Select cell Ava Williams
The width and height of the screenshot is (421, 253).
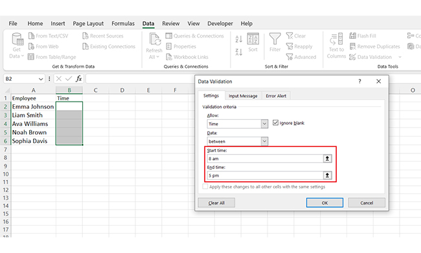pos(33,124)
